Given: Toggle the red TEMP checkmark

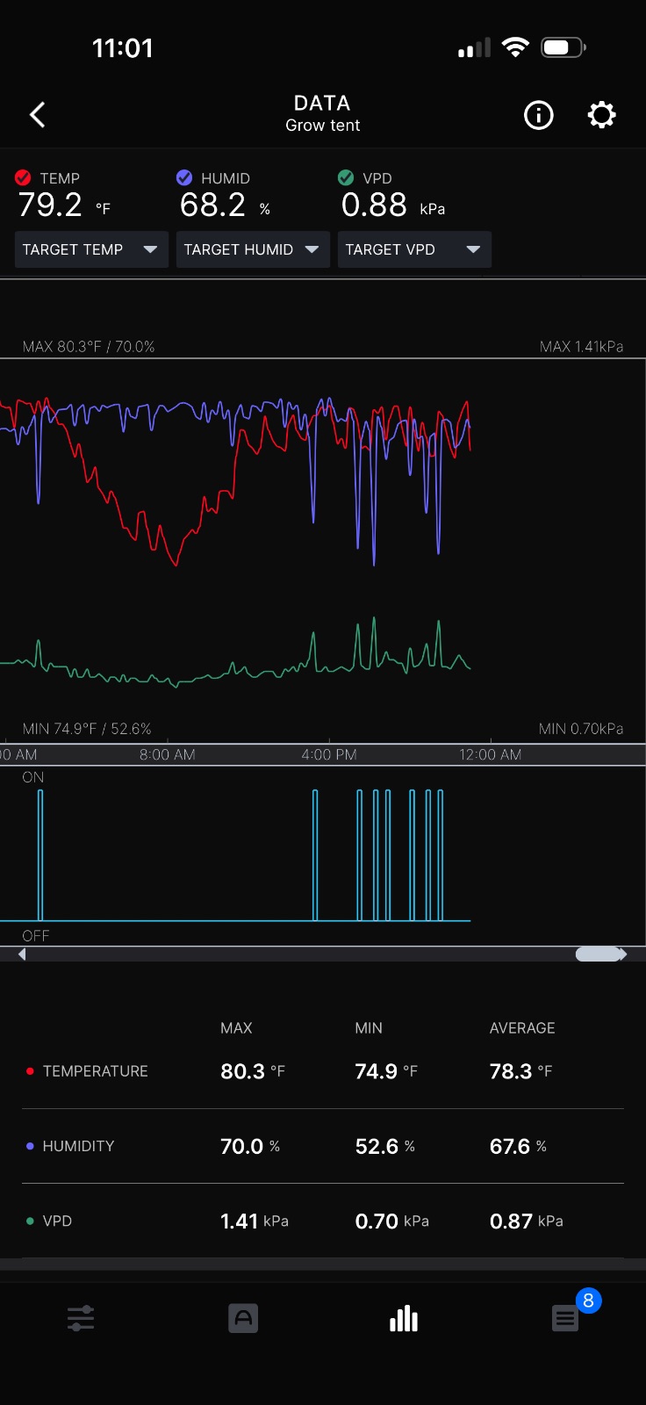Looking at the screenshot, I should [x=24, y=177].
